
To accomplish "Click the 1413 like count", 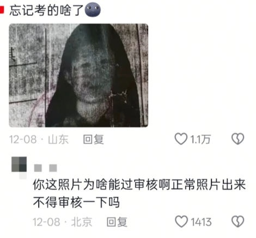I will click(201, 222).
